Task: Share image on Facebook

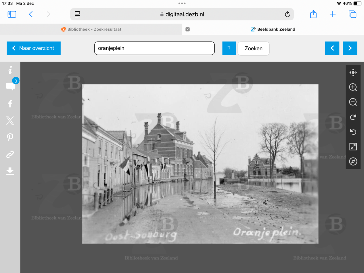Action: [x=10, y=104]
